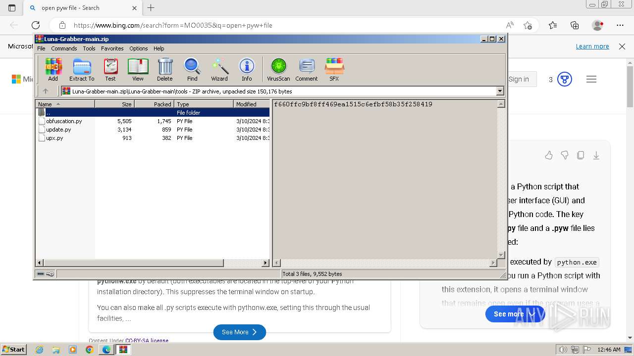
Task: Go up one folder with the arrow icon
Action: point(46,91)
